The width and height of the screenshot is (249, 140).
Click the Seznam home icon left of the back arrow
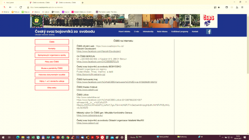click(5, 7)
